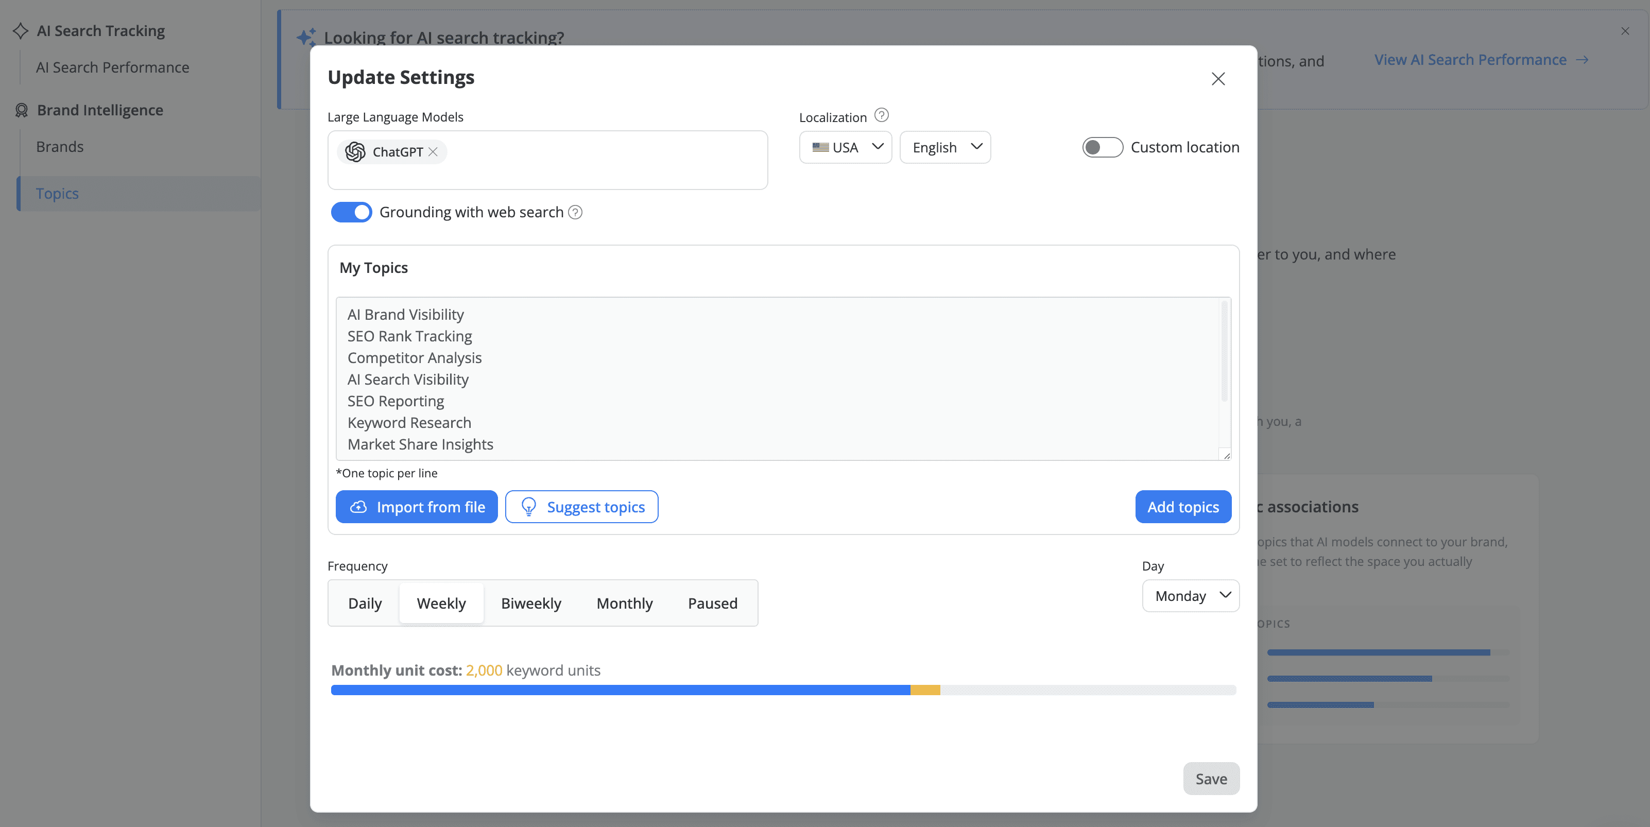Image resolution: width=1650 pixels, height=827 pixels.
Task: Click the 'Competitor Analysis' topic line
Action: (415, 358)
